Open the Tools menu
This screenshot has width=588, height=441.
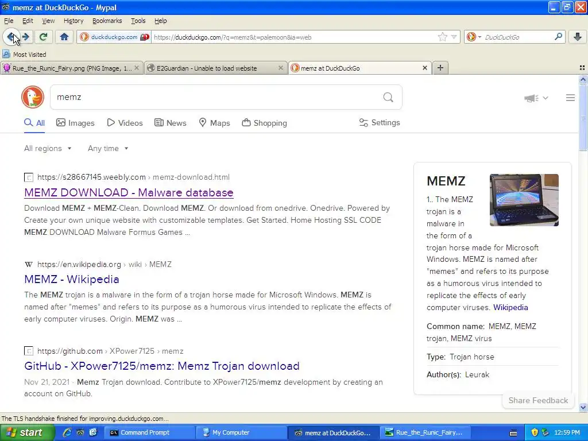(138, 21)
